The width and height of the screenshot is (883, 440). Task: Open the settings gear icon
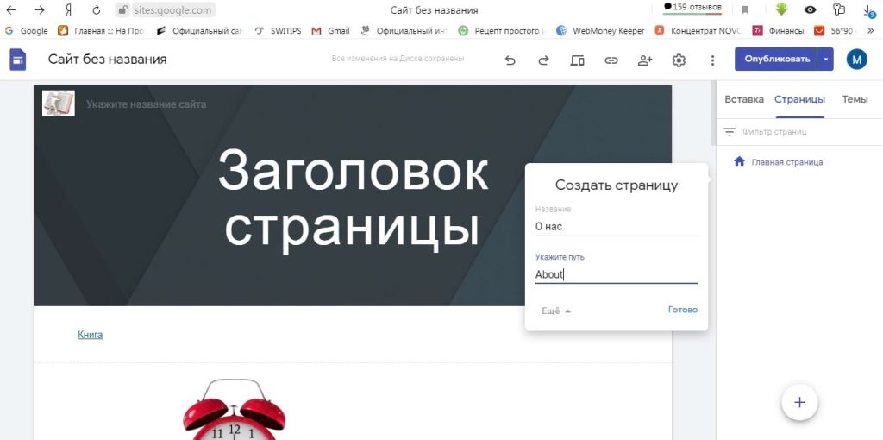coord(679,60)
